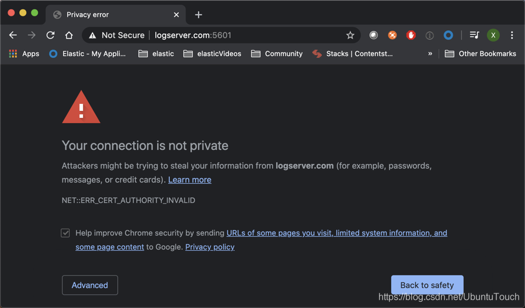Open a new tab with plus button
Screen dimensions: 525x308
[x=199, y=15]
